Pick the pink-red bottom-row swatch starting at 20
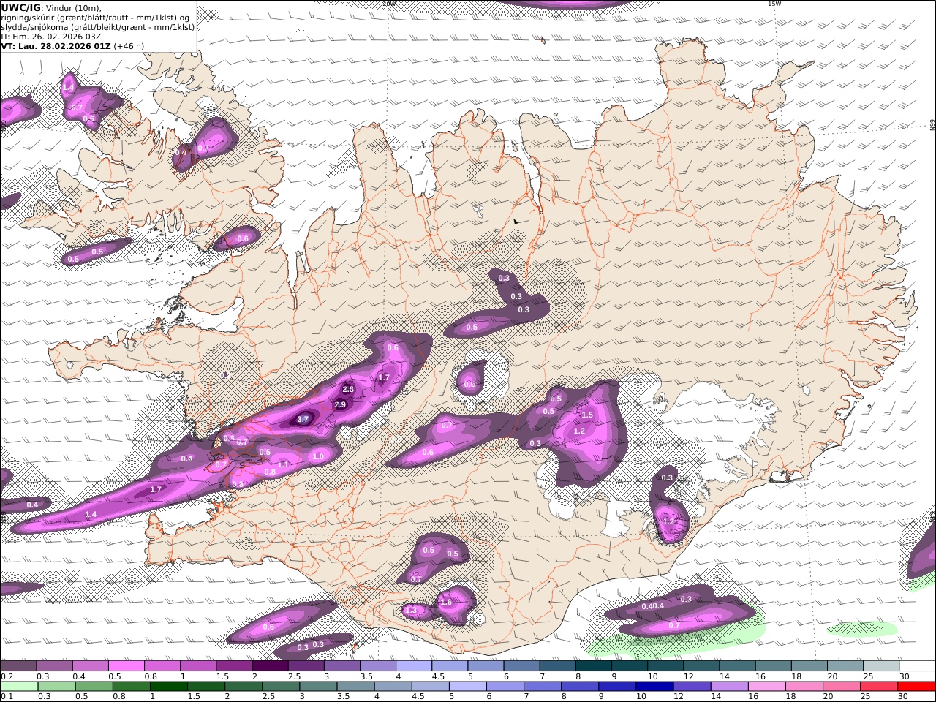 (842, 686)
